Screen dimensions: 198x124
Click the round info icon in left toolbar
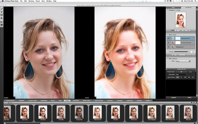pos(2,25)
